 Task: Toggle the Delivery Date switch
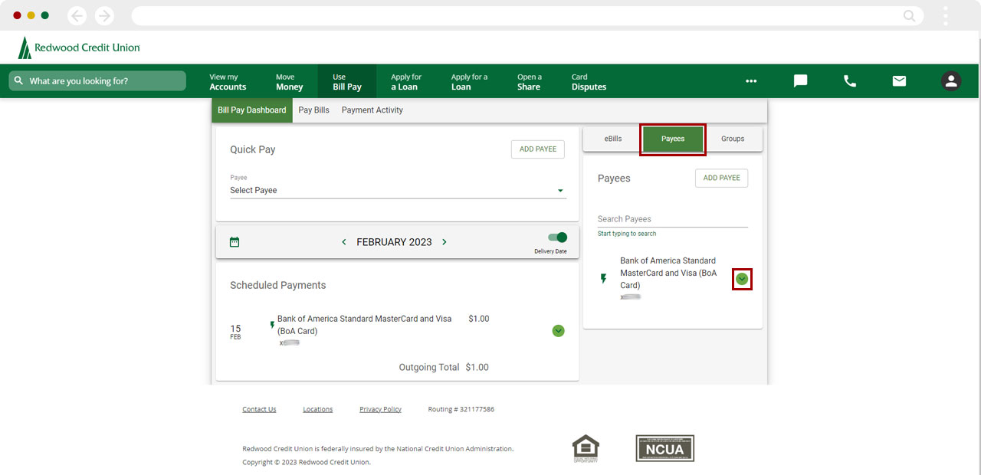[558, 237]
